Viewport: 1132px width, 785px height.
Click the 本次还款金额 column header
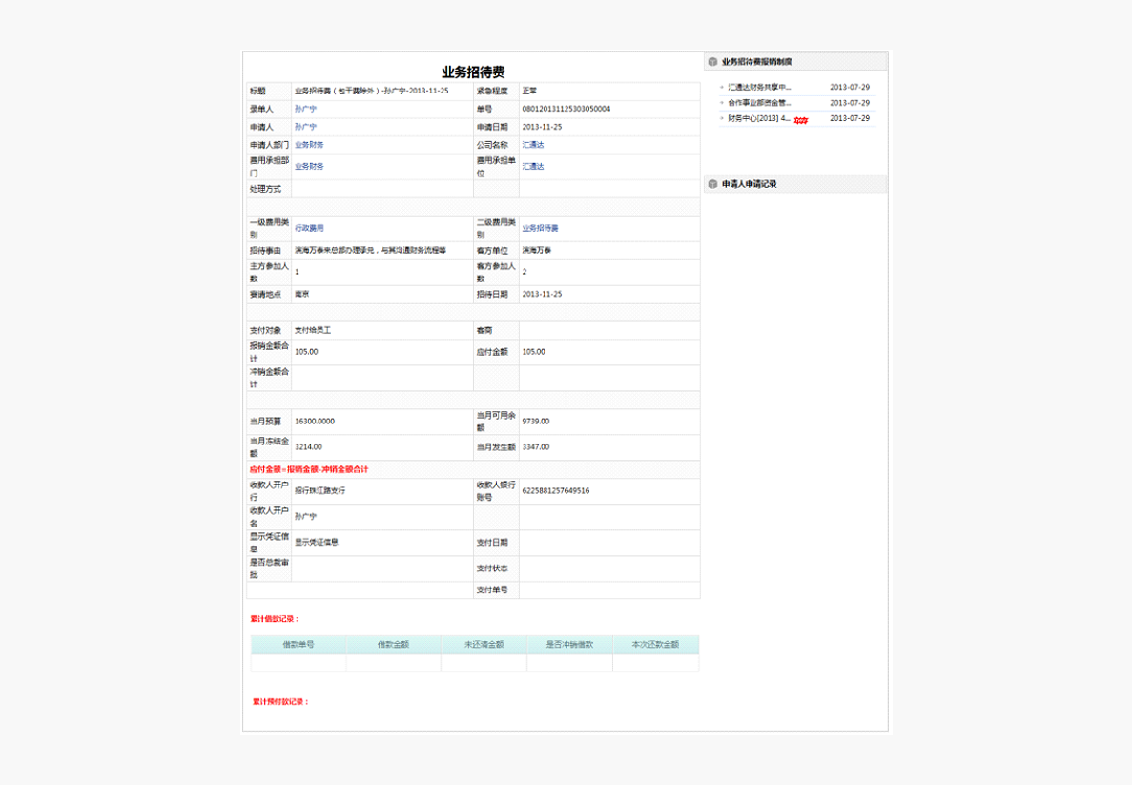(x=655, y=645)
